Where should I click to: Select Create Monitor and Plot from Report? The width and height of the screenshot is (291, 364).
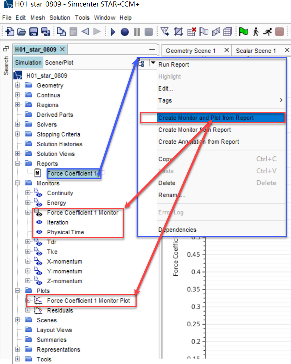click(x=221, y=118)
